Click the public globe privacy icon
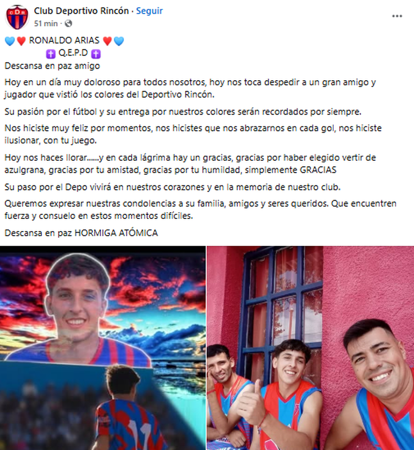The image size is (414, 450). [68, 24]
